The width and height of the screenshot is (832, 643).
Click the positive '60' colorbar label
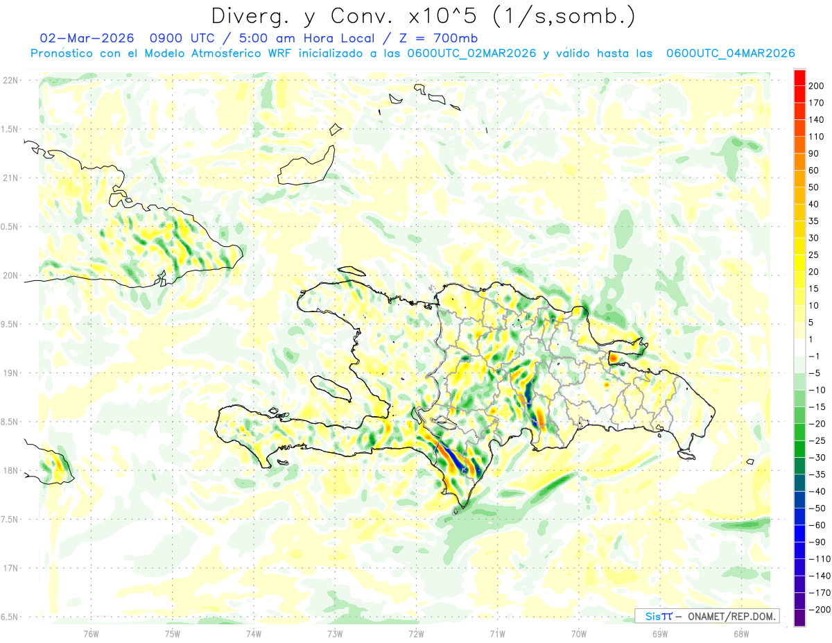pos(814,171)
